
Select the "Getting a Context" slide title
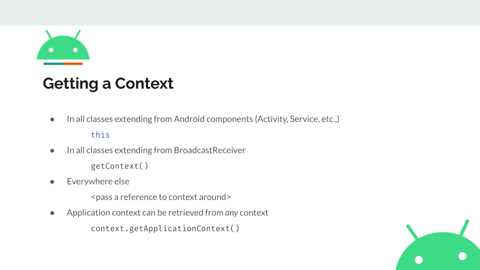108,83
